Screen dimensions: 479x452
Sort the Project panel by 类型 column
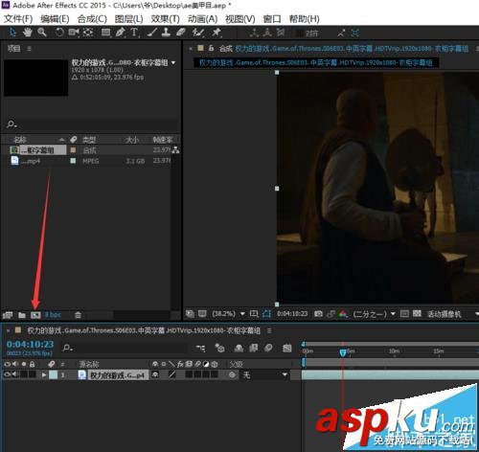coord(89,140)
